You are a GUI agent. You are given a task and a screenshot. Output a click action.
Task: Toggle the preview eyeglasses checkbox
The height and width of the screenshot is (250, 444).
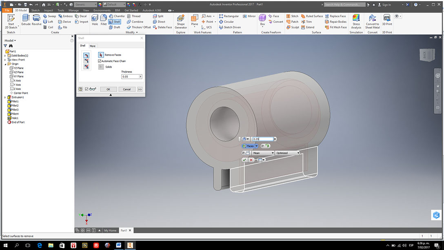[87, 89]
